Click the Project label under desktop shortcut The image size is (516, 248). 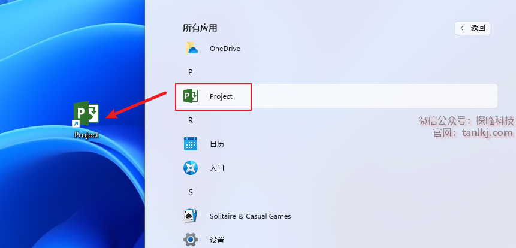point(86,135)
